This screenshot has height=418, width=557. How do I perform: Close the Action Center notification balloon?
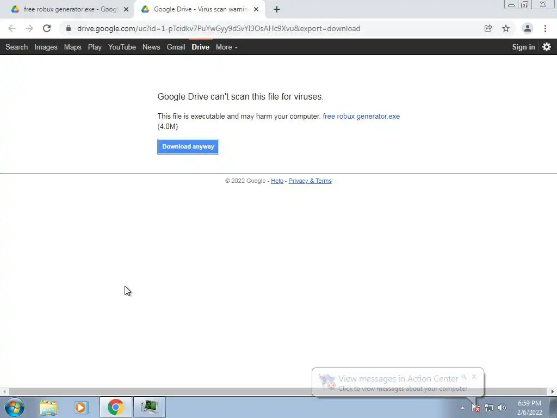(x=474, y=377)
